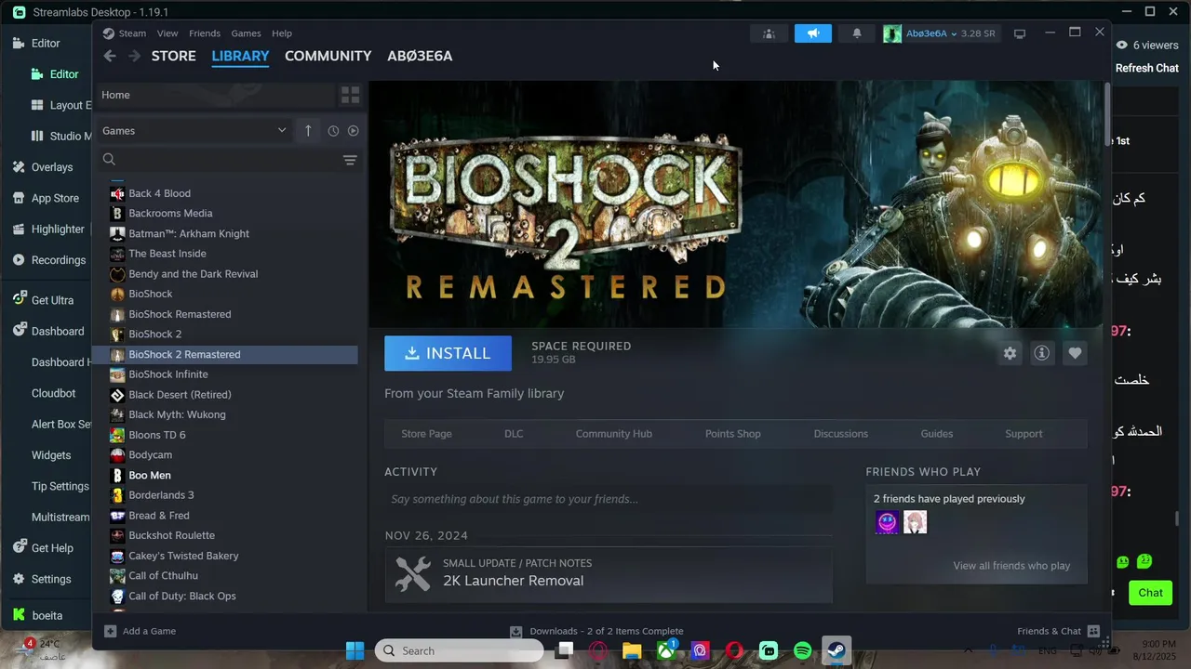Open the Abø3e6A account dropdown

(x=940, y=33)
